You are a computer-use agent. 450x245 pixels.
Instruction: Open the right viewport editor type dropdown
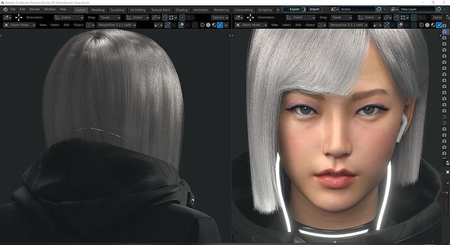pyautogui.click(x=239, y=18)
